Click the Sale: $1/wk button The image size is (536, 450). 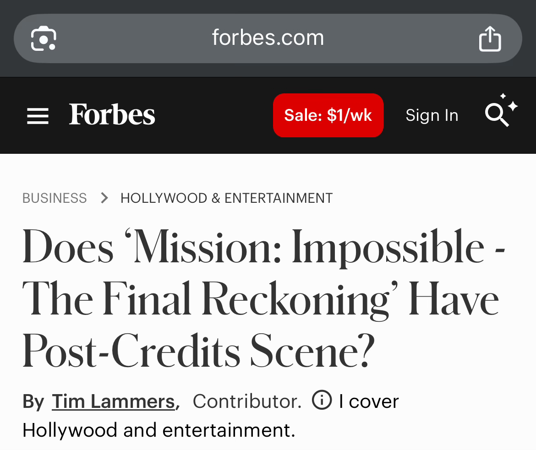tap(328, 115)
